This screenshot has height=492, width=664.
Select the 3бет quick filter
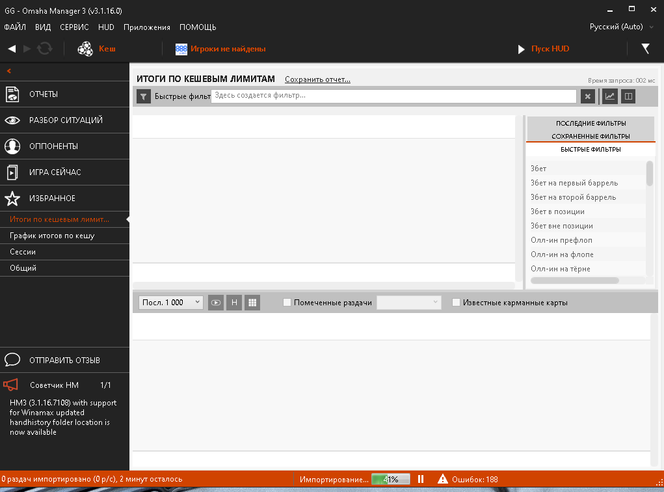tap(587, 169)
